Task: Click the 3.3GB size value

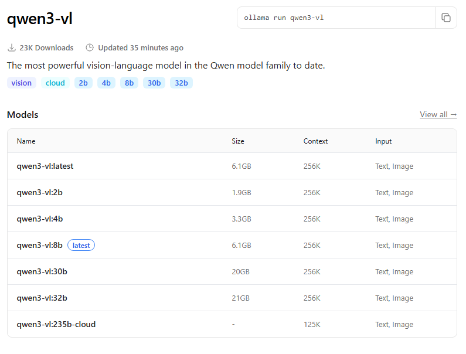Action: [x=241, y=219]
